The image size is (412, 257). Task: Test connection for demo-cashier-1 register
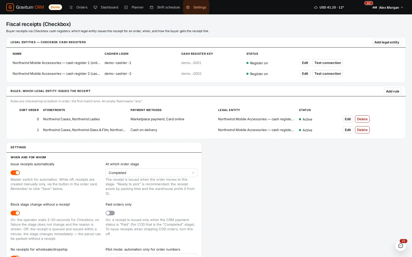point(328,63)
